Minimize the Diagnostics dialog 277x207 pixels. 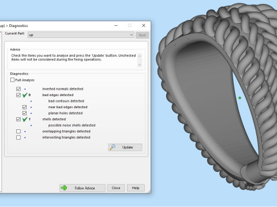[116, 25]
